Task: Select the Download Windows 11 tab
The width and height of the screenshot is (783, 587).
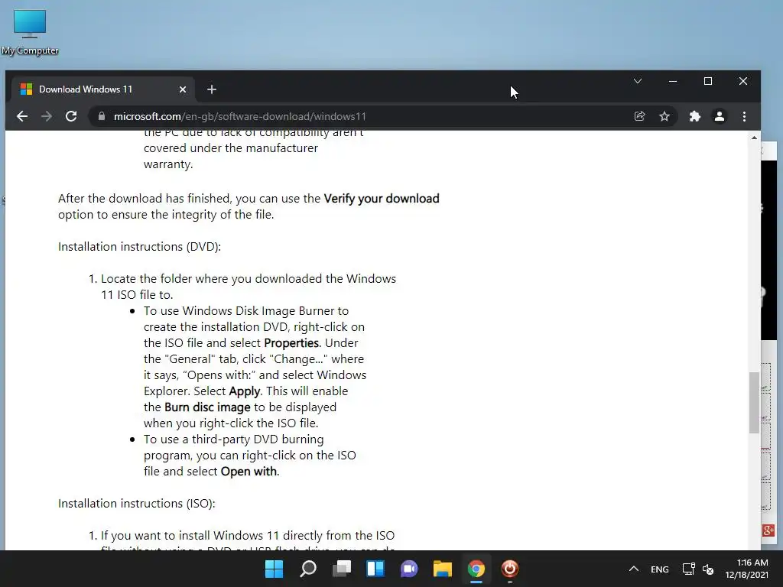Action: click(103, 89)
